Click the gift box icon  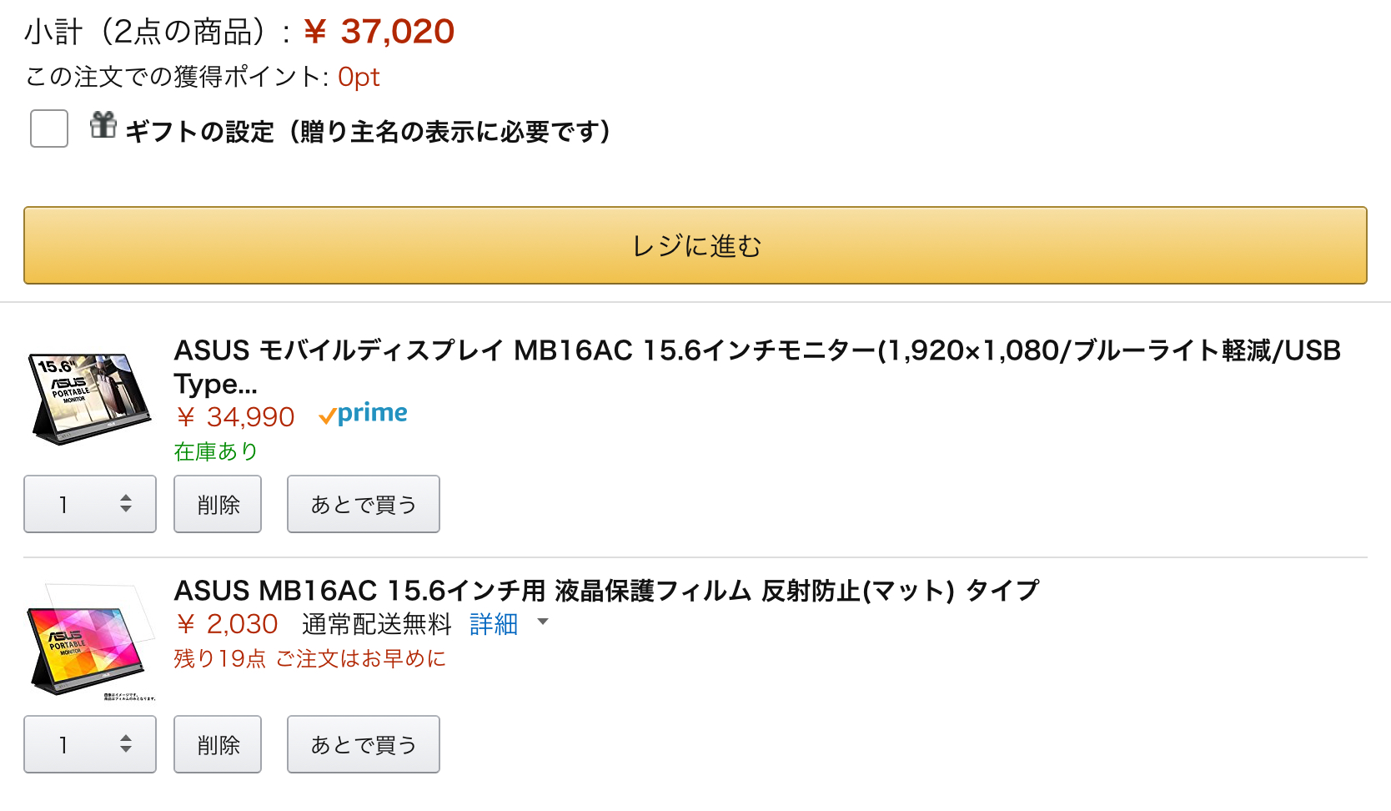click(103, 125)
